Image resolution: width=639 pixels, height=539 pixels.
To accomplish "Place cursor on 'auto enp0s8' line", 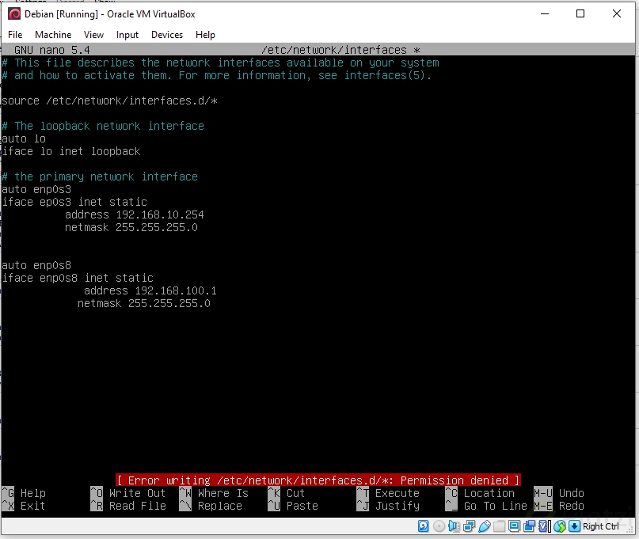I will coord(36,265).
